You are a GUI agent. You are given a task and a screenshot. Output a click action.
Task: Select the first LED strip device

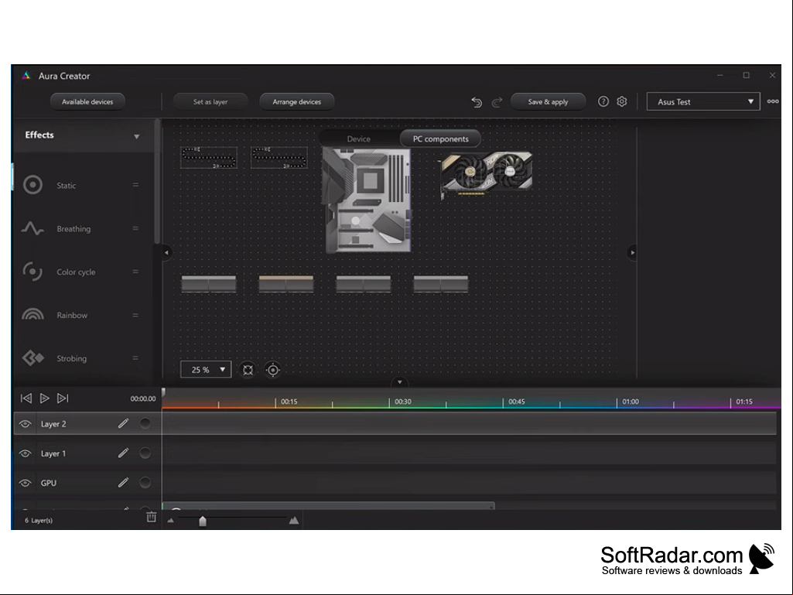pos(208,157)
